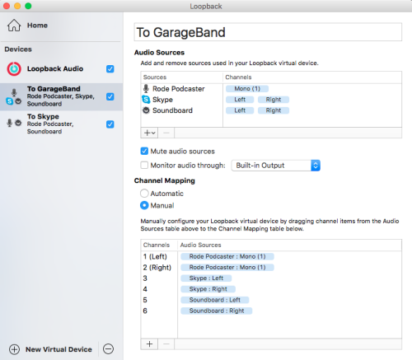The height and width of the screenshot is (360, 412).
Task: Click the Skype : Right mapping on channel 4
Action: pyautogui.click(x=208, y=289)
